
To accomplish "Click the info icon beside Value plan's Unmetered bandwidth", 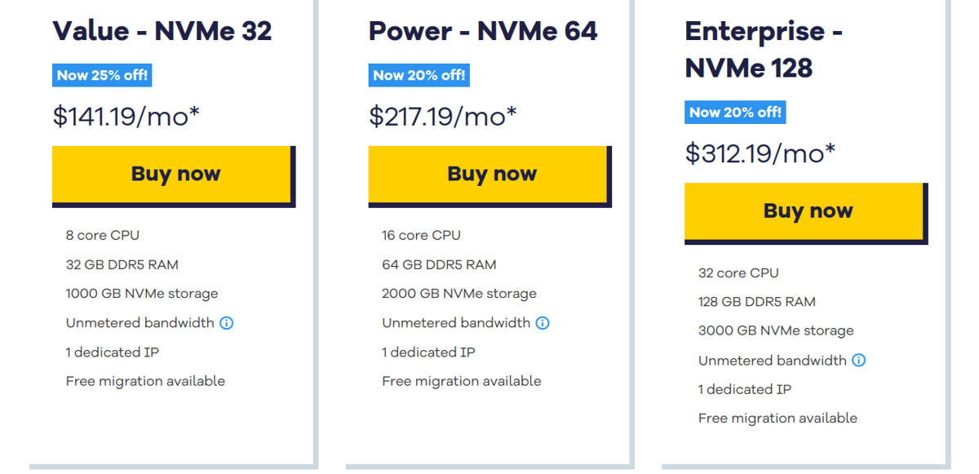I will click(225, 322).
